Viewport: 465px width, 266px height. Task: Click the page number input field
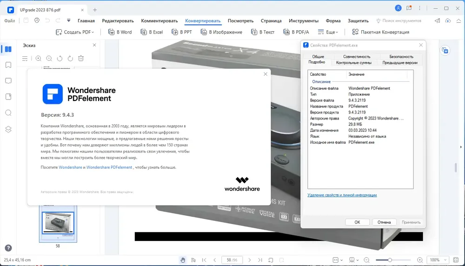point(232,260)
